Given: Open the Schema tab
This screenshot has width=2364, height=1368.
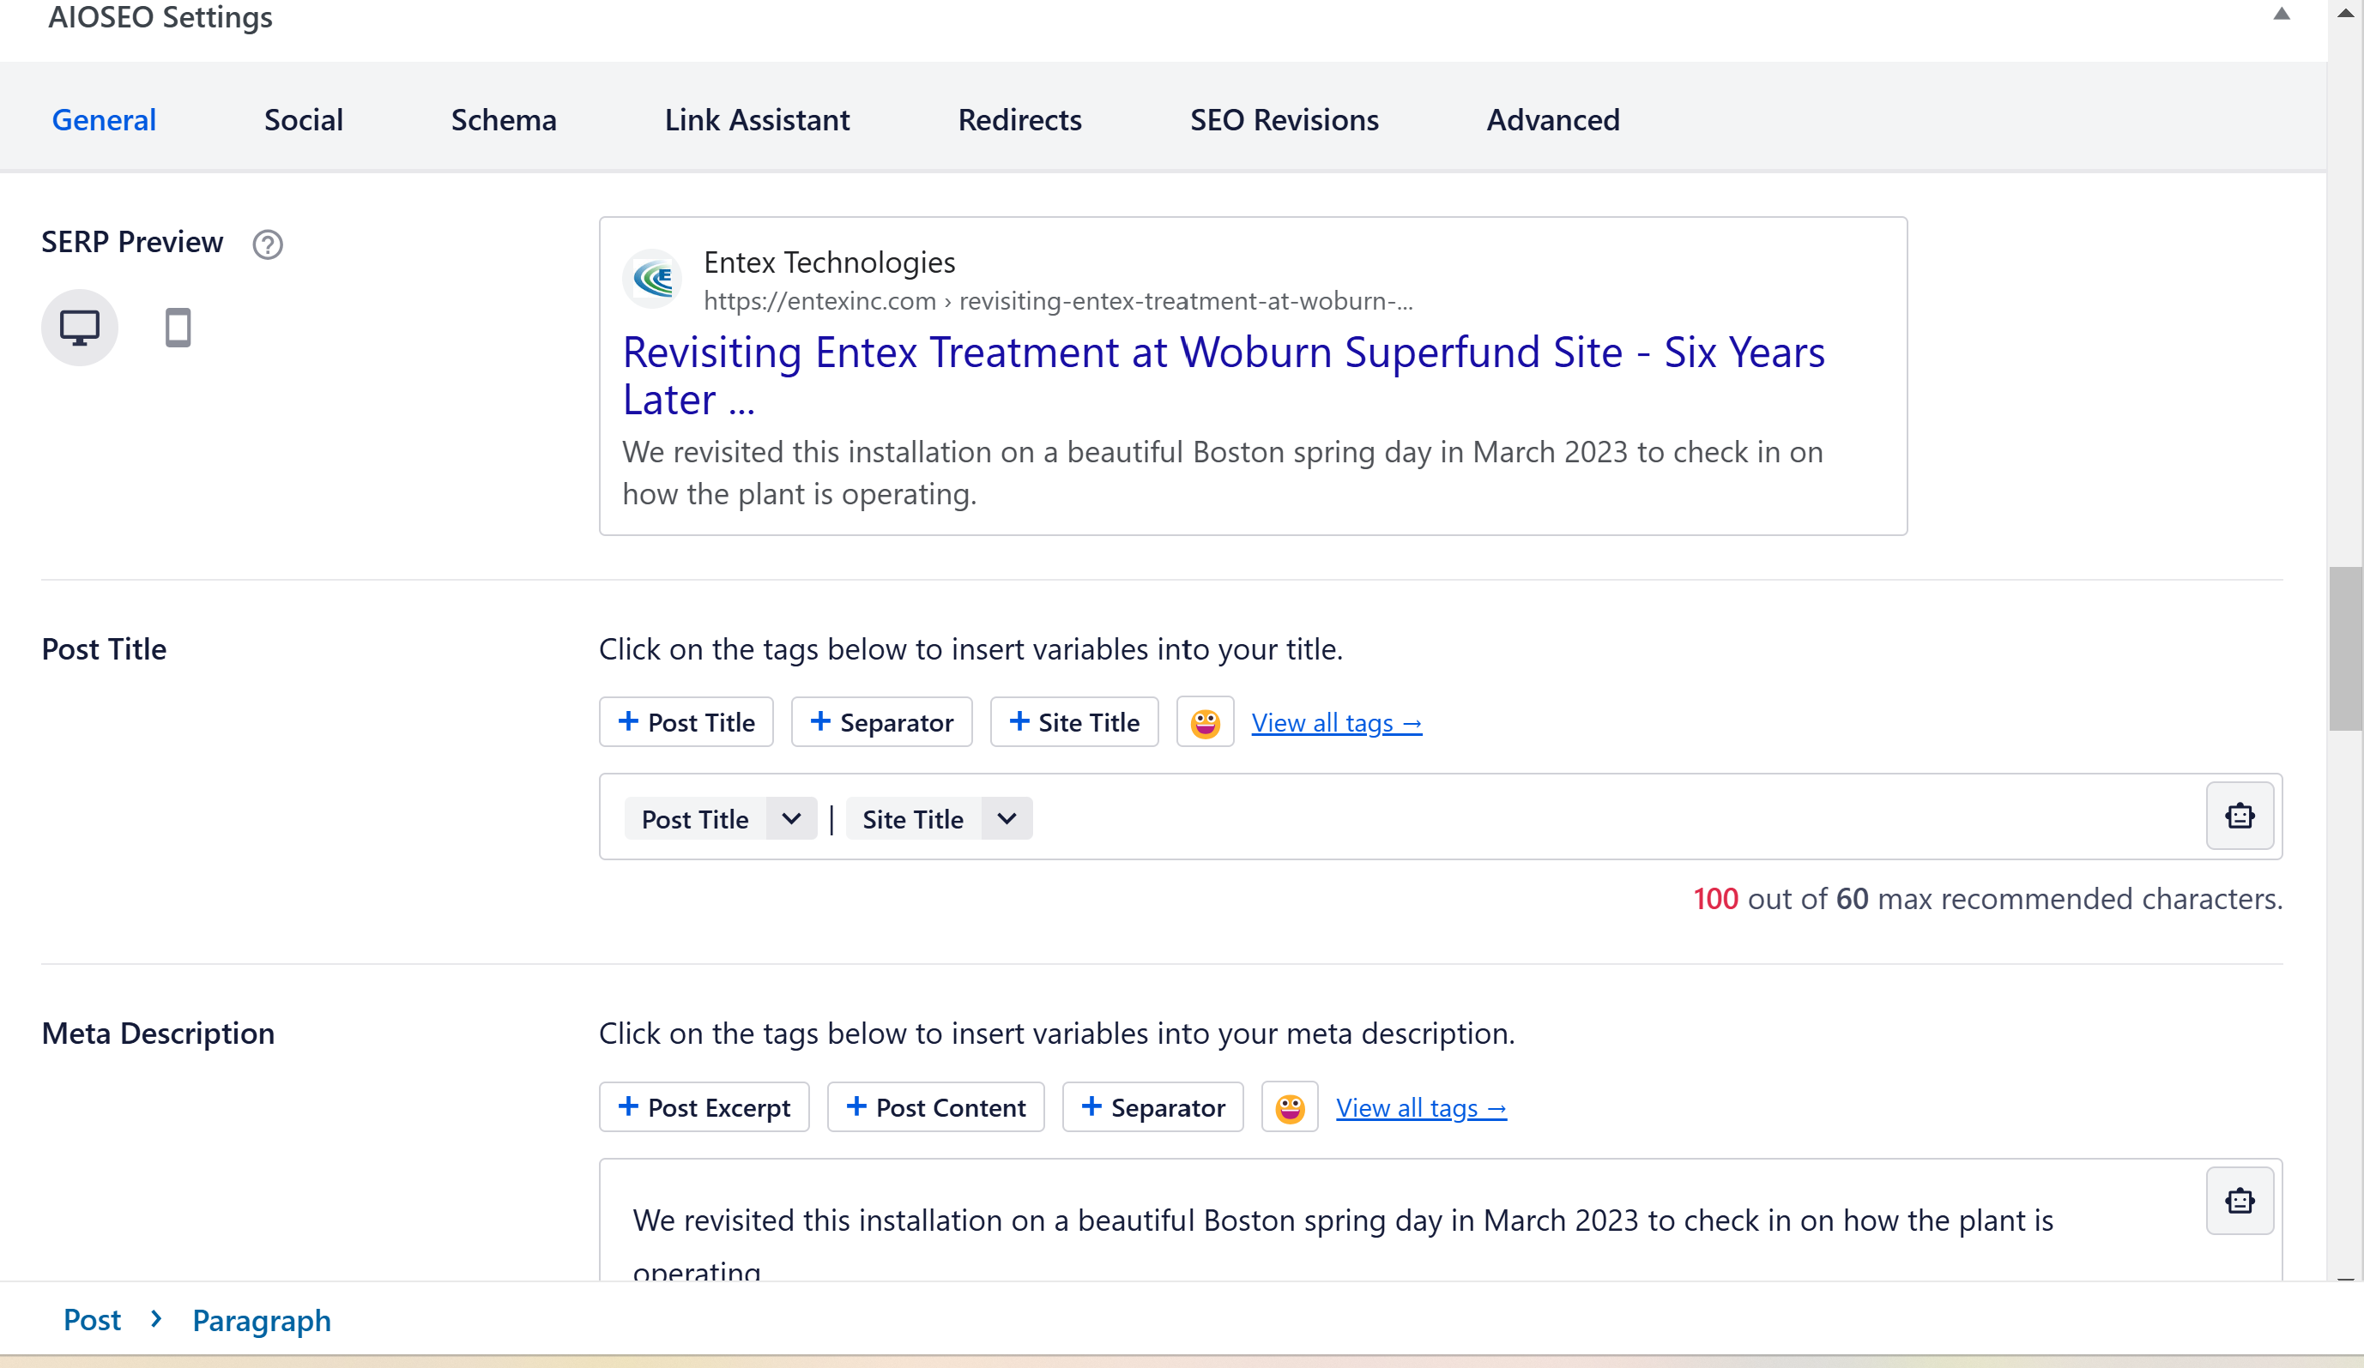Looking at the screenshot, I should point(504,119).
